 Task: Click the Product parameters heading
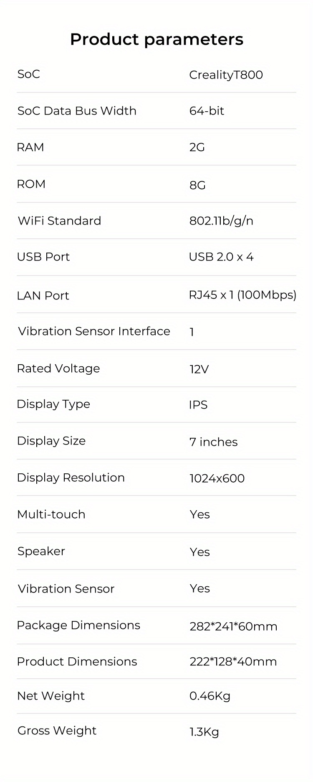click(x=156, y=39)
